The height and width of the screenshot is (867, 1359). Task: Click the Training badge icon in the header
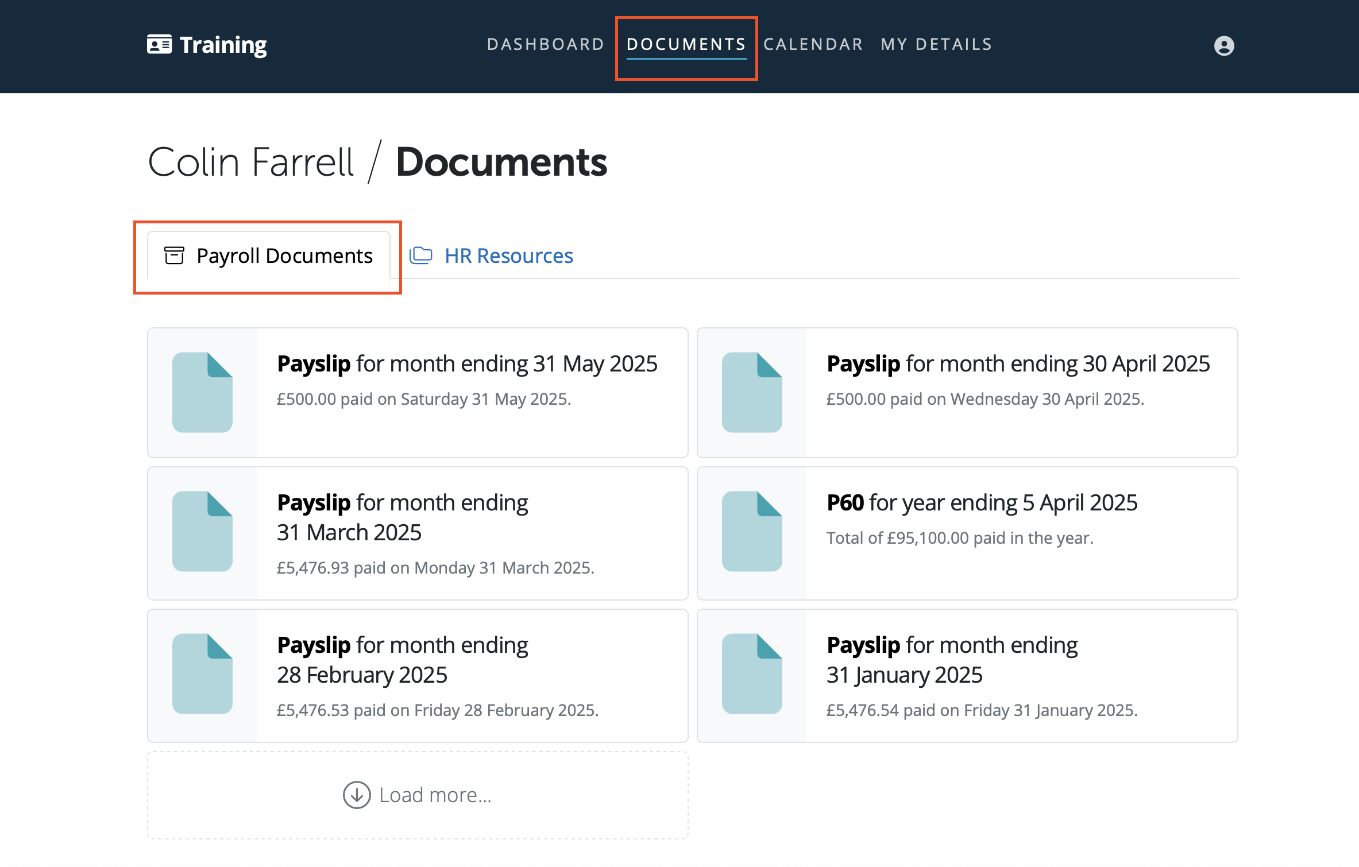tap(160, 44)
